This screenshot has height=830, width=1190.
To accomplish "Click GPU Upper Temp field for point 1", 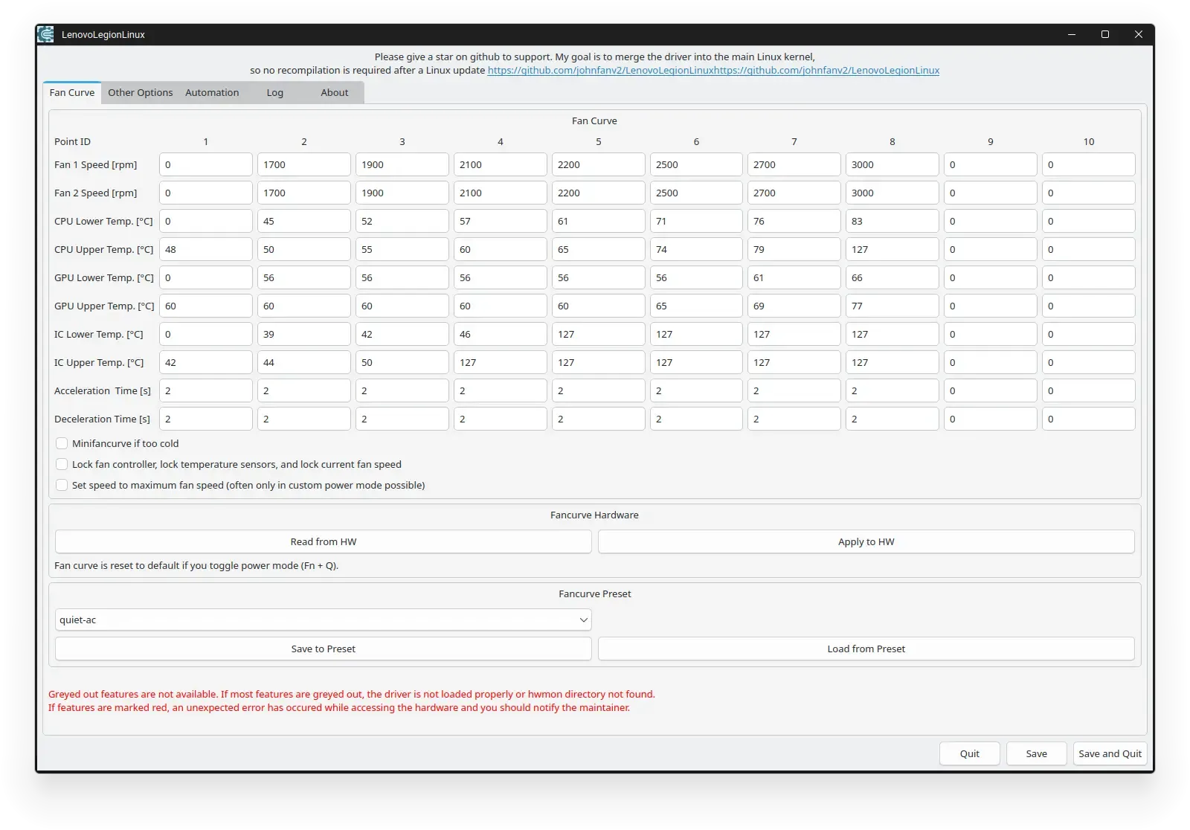I will [x=206, y=306].
